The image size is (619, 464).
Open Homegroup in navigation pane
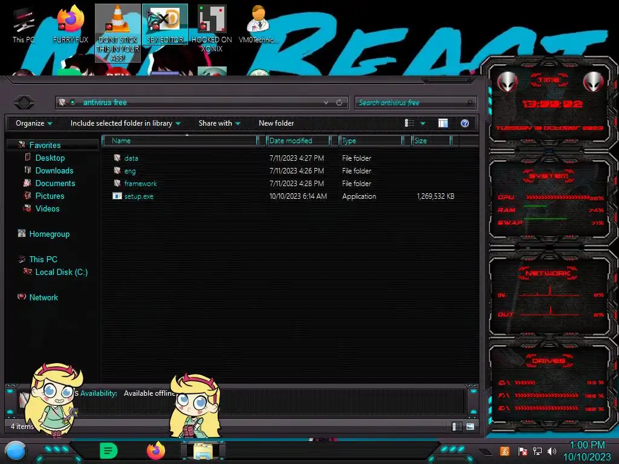pyautogui.click(x=49, y=234)
